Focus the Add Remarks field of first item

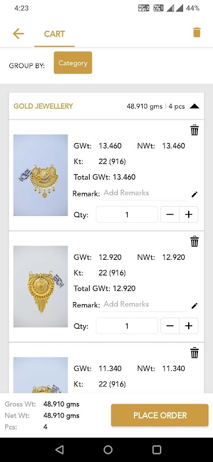(144, 193)
